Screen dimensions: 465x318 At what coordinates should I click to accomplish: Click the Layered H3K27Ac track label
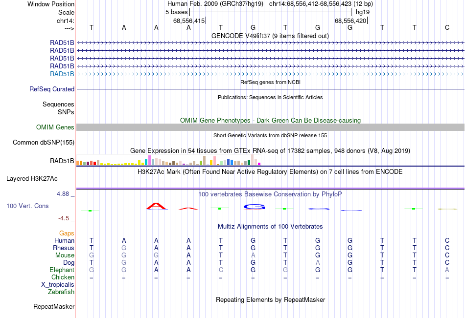point(32,179)
